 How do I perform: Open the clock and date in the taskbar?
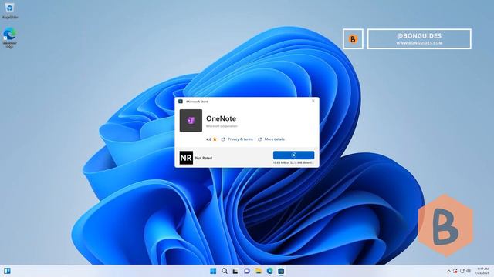click(x=482, y=271)
